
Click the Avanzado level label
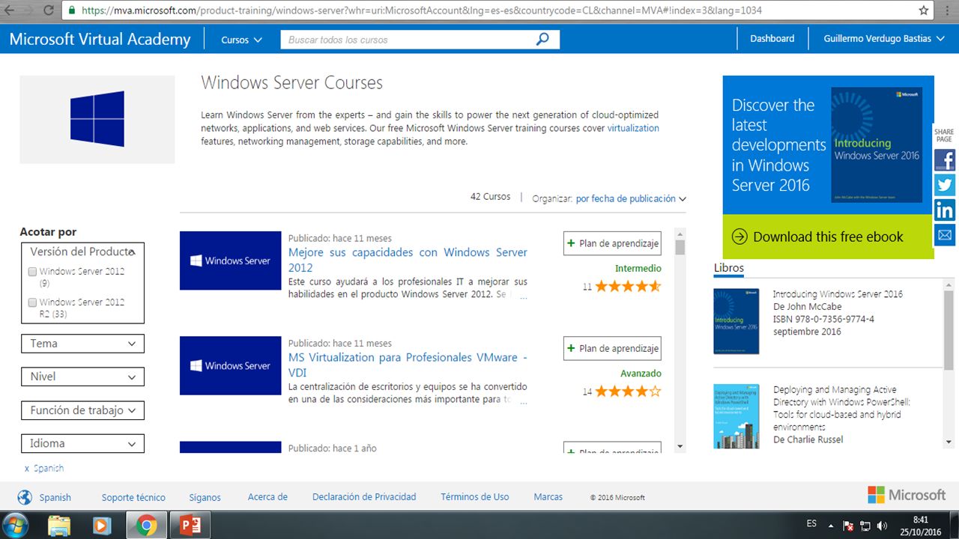click(641, 373)
